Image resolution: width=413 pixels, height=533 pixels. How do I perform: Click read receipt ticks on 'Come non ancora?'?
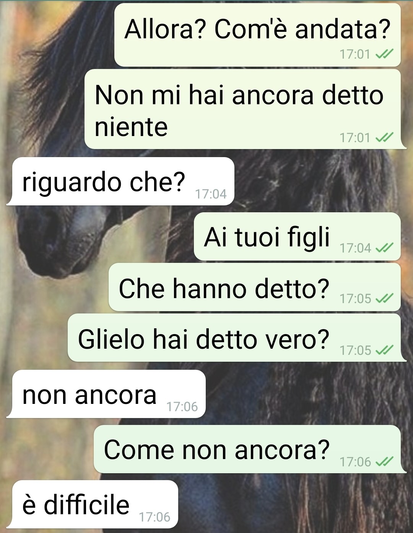pos(384,462)
